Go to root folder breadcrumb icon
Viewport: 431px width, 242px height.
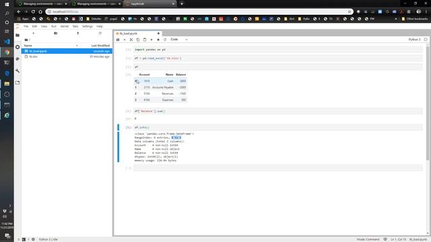tap(26, 40)
